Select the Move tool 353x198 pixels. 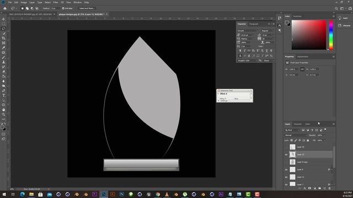click(3, 19)
